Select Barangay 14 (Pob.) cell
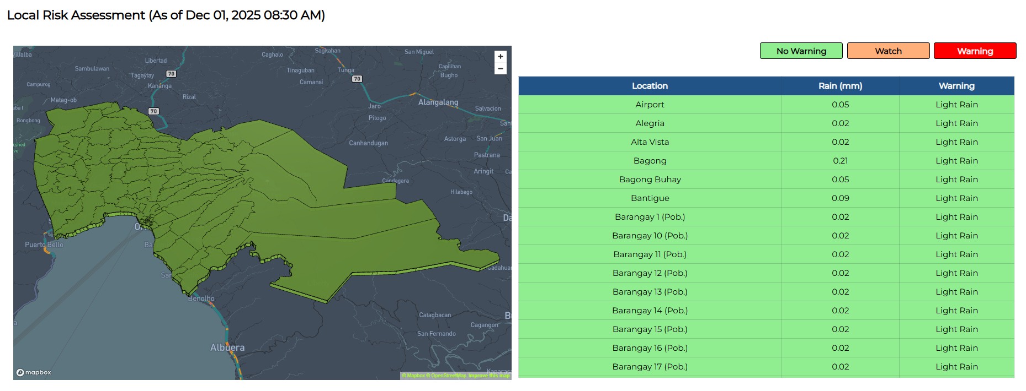This screenshot has height=391, width=1026. pos(650,311)
